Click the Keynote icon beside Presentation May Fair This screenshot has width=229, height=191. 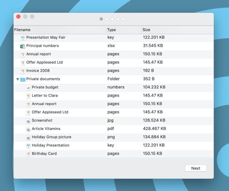click(23, 38)
